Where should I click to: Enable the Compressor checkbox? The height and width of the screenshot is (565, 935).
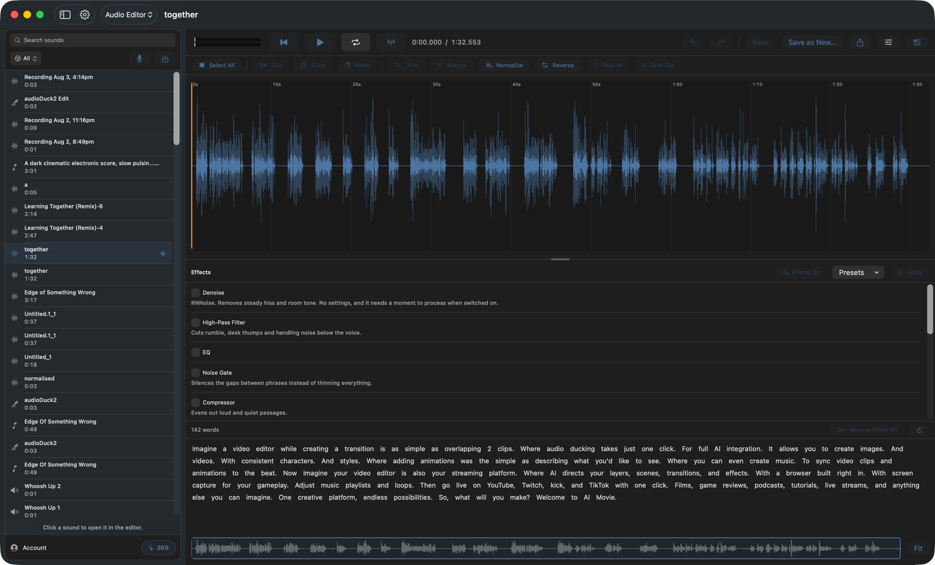point(196,403)
